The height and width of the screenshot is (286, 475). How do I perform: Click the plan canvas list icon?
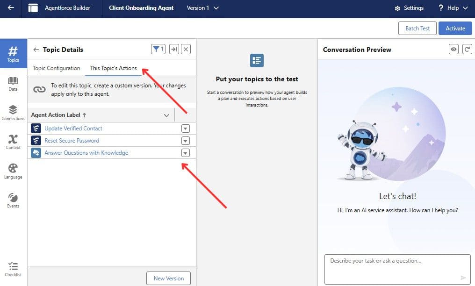click(x=257, y=60)
